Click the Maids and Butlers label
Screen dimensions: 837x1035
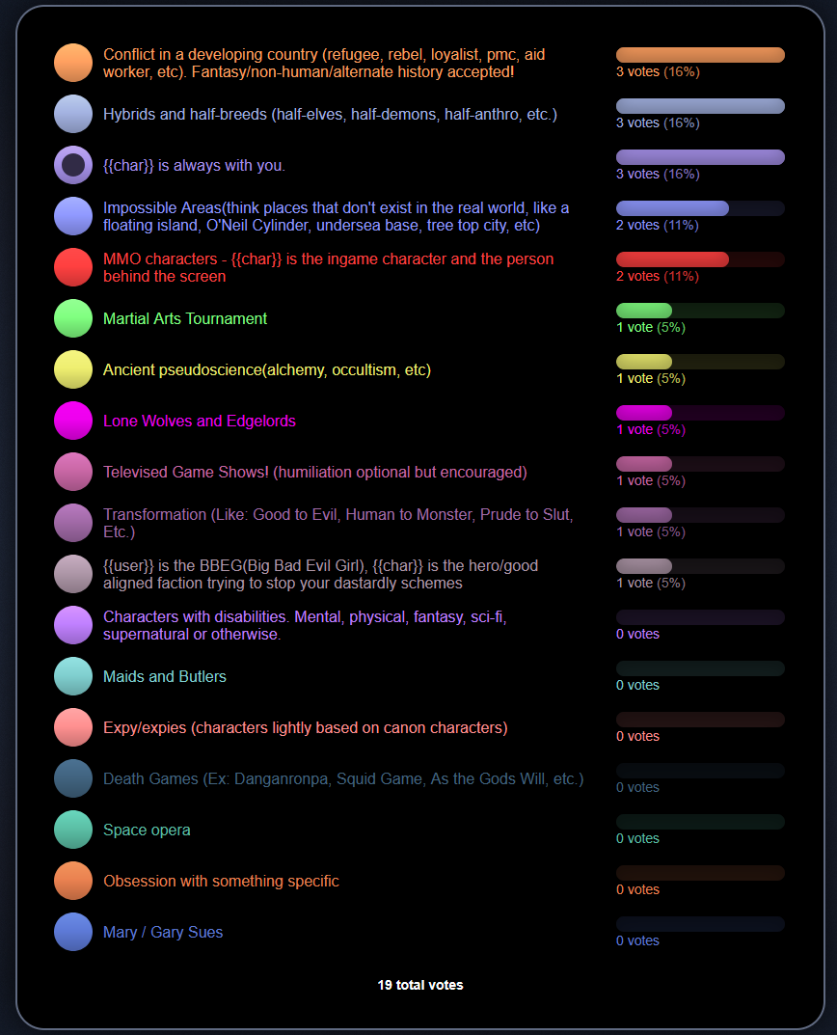[164, 676]
